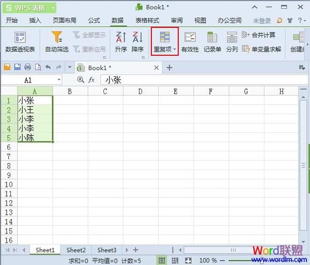Open print preview icon
Screen dimensions: 310x265
coord(38,67)
